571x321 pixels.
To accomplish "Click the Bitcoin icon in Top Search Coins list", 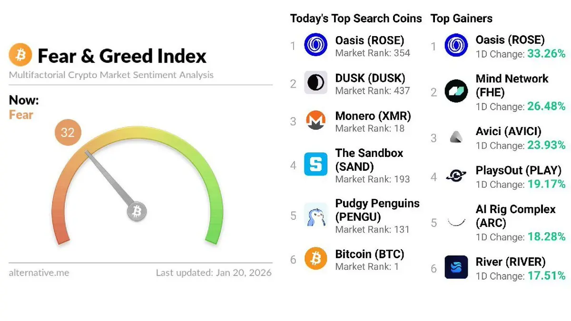I will pyautogui.click(x=315, y=259).
